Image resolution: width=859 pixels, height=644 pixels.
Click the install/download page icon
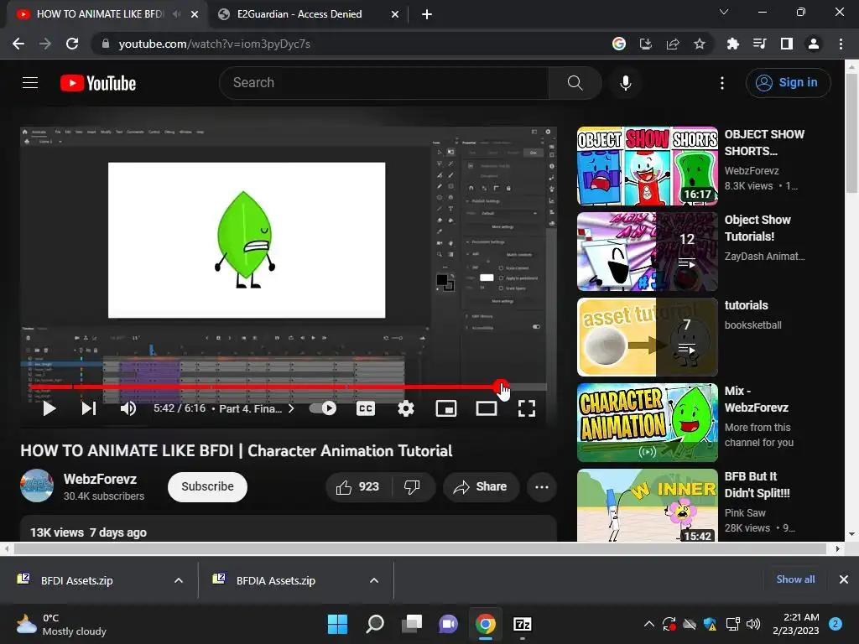(x=646, y=44)
